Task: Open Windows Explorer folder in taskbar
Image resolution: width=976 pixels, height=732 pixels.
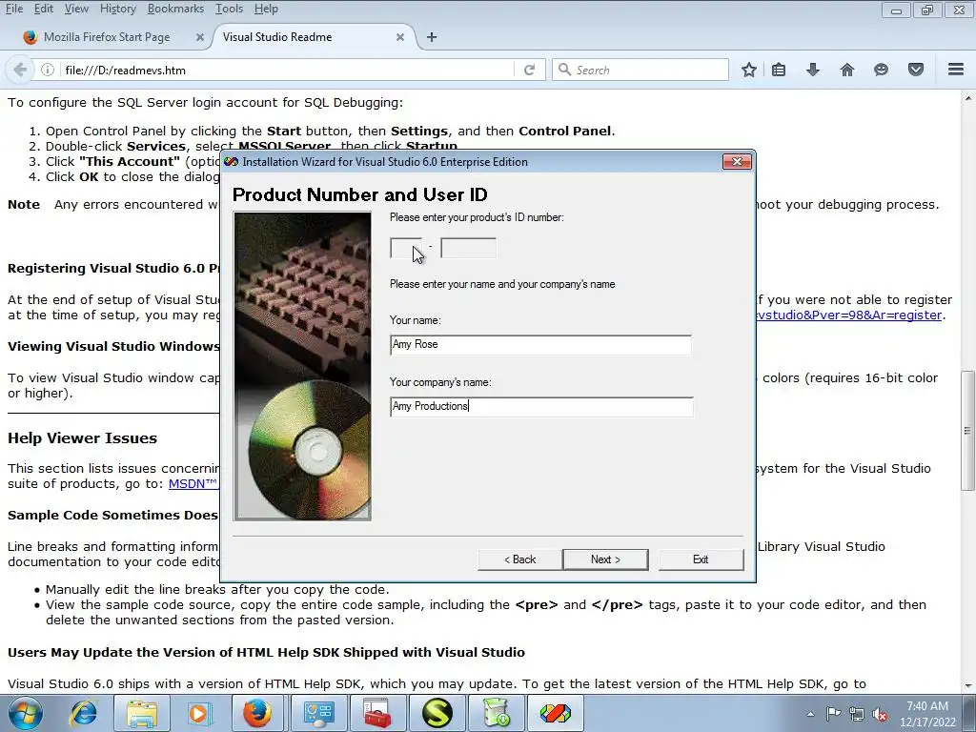Action: (x=142, y=713)
